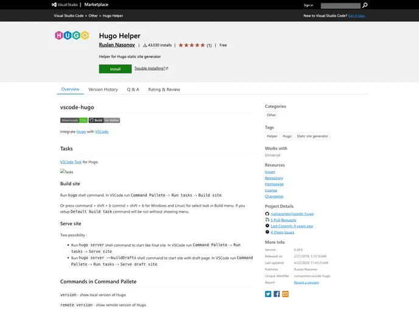Click the Visual Studio logo in header
The image size is (419, 312).
point(65,4)
